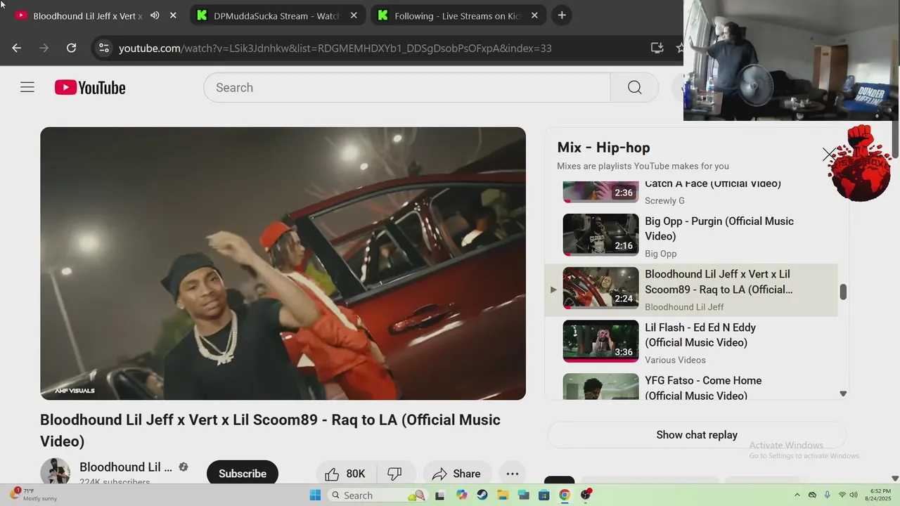The height and width of the screenshot is (506, 900).
Task: Open the volume tray icon
Action: [854, 495]
